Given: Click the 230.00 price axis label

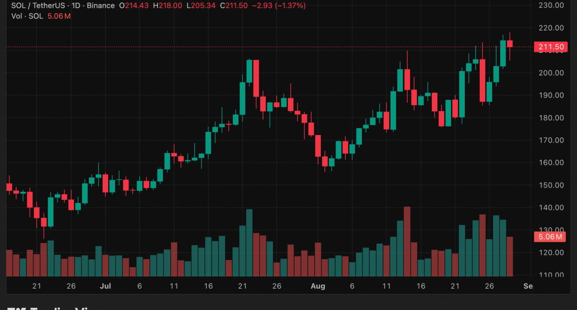Looking at the screenshot, I should click(551, 5).
